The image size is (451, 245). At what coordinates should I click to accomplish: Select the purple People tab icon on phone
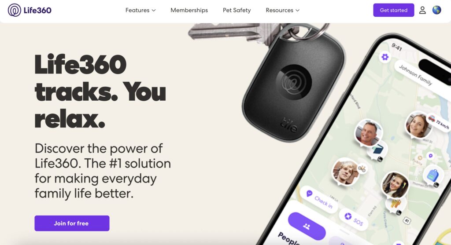click(307, 227)
